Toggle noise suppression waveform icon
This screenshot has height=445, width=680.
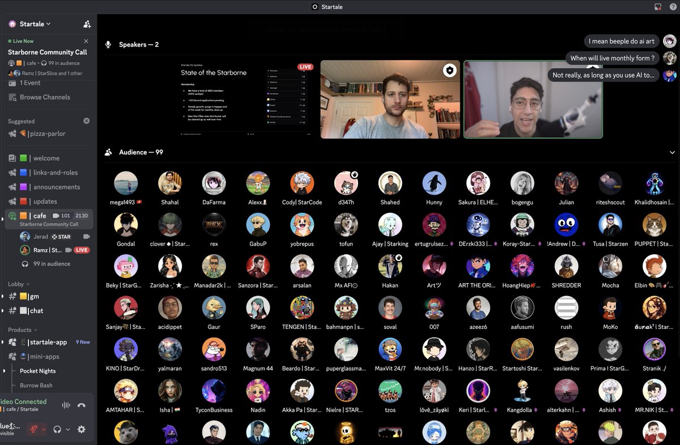[x=66, y=405]
